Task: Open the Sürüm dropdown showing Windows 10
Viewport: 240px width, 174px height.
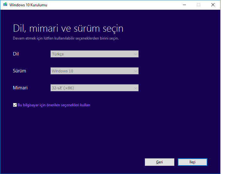Action: [x=95, y=71]
